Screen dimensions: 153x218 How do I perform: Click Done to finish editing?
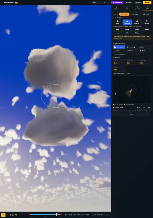(x=132, y=114)
